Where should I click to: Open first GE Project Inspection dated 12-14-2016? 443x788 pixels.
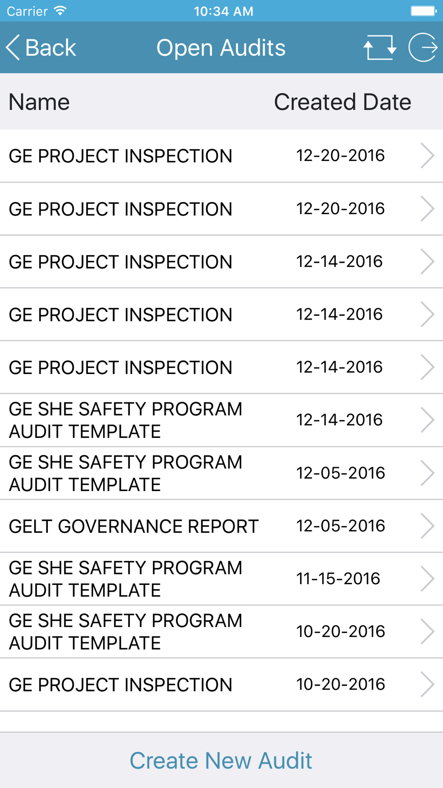[x=221, y=261]
